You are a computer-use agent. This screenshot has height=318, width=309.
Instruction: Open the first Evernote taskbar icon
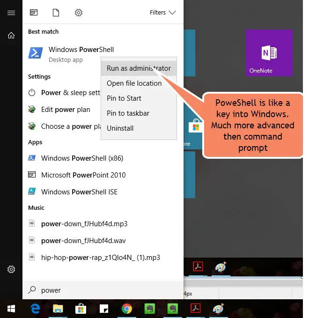pos(150,309)
